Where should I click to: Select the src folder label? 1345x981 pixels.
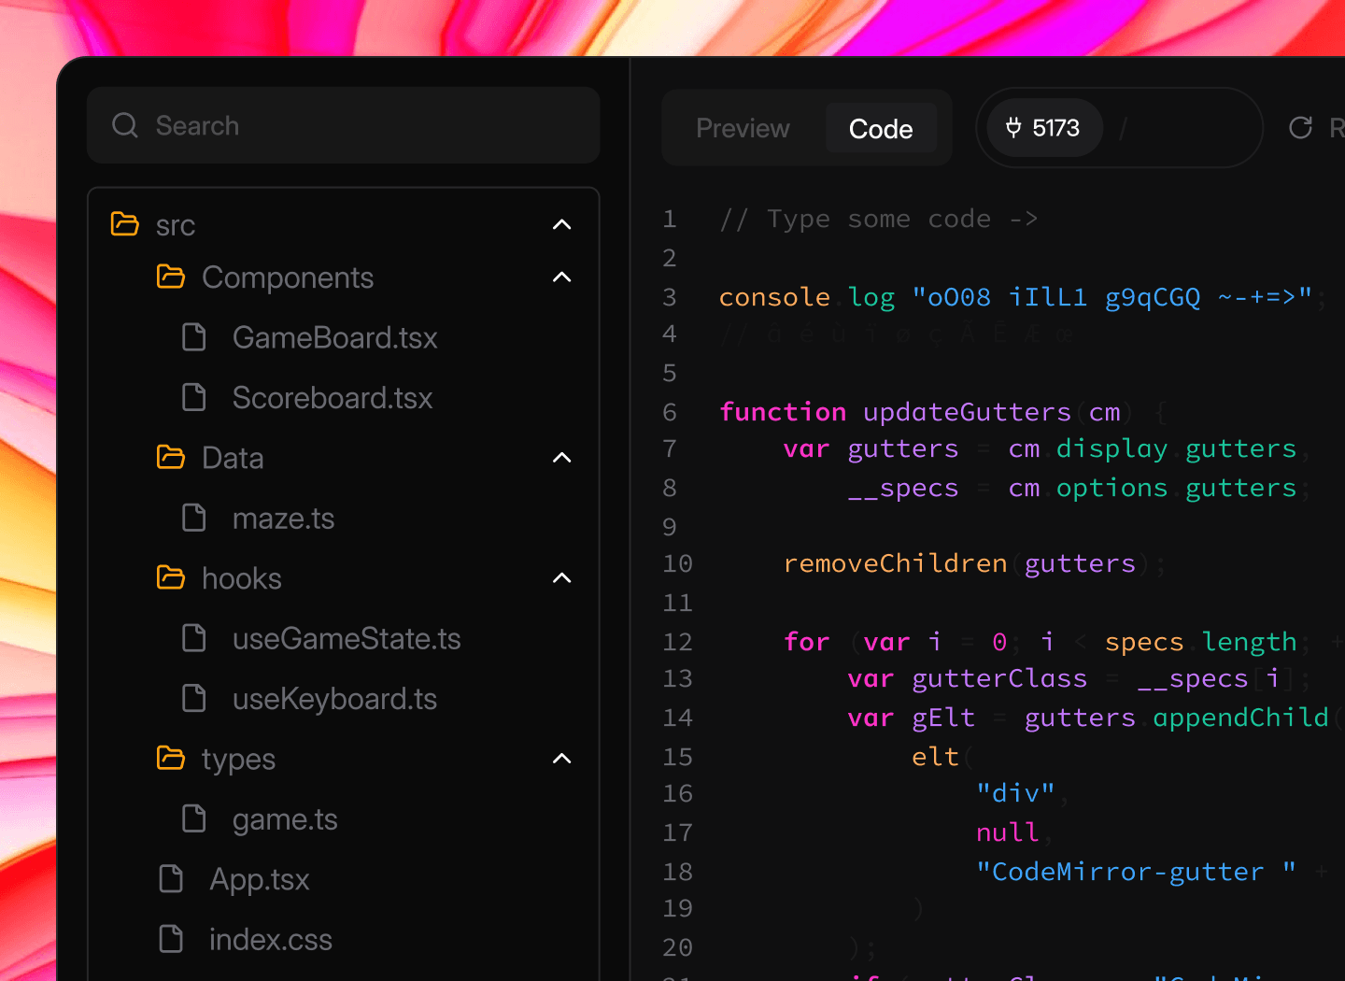click(x=176, y=225)
